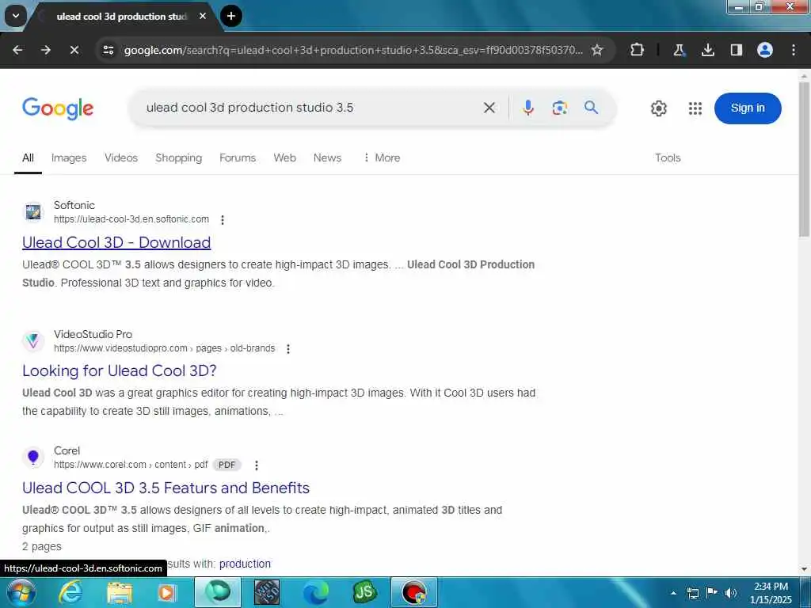Image resolution: width=811 pixels, height=608 pixels.
Task: Open Ulead Cool 3D - Download link
Action: (x=116, y=242)
